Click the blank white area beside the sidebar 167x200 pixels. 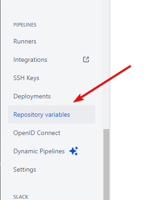tap(139, 137)
